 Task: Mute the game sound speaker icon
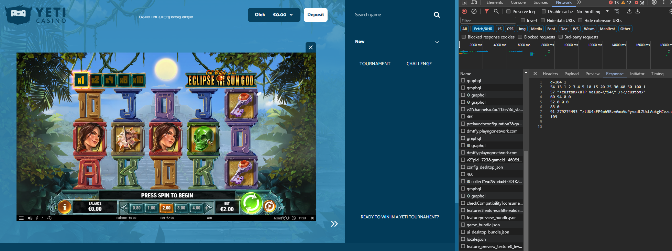[30, 218]
